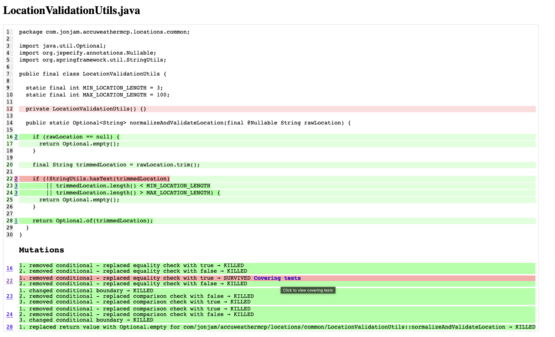Select the import org.jspecify Nullable line
This screenshot has height=337, width=555.
(88, 53)
